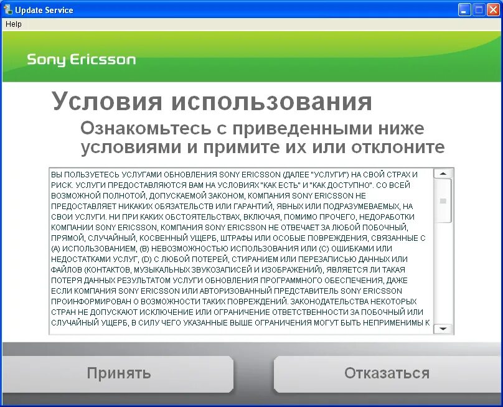Click the subtitle about accepting or declining terms
Viewport: 503px width, 407px height.
253,138
